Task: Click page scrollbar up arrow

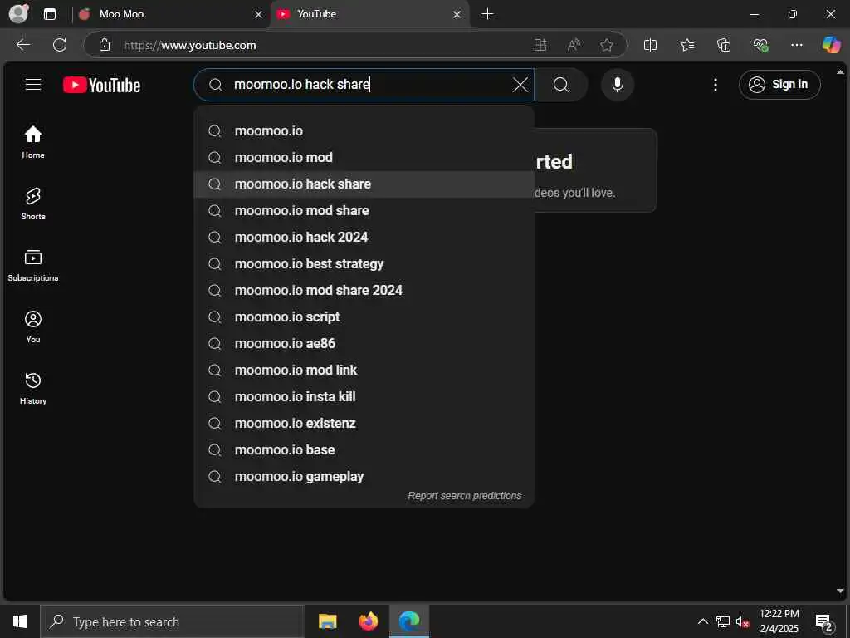Action: tap(840, 72)
